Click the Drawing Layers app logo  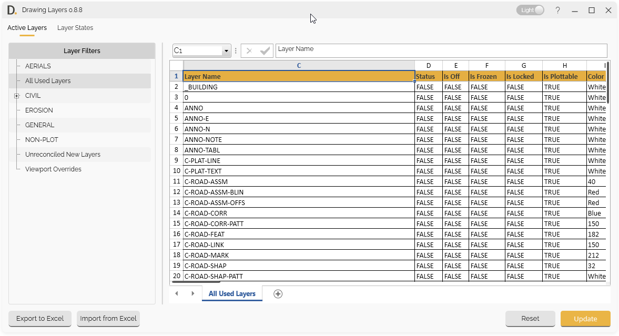[x=12, y=10]
